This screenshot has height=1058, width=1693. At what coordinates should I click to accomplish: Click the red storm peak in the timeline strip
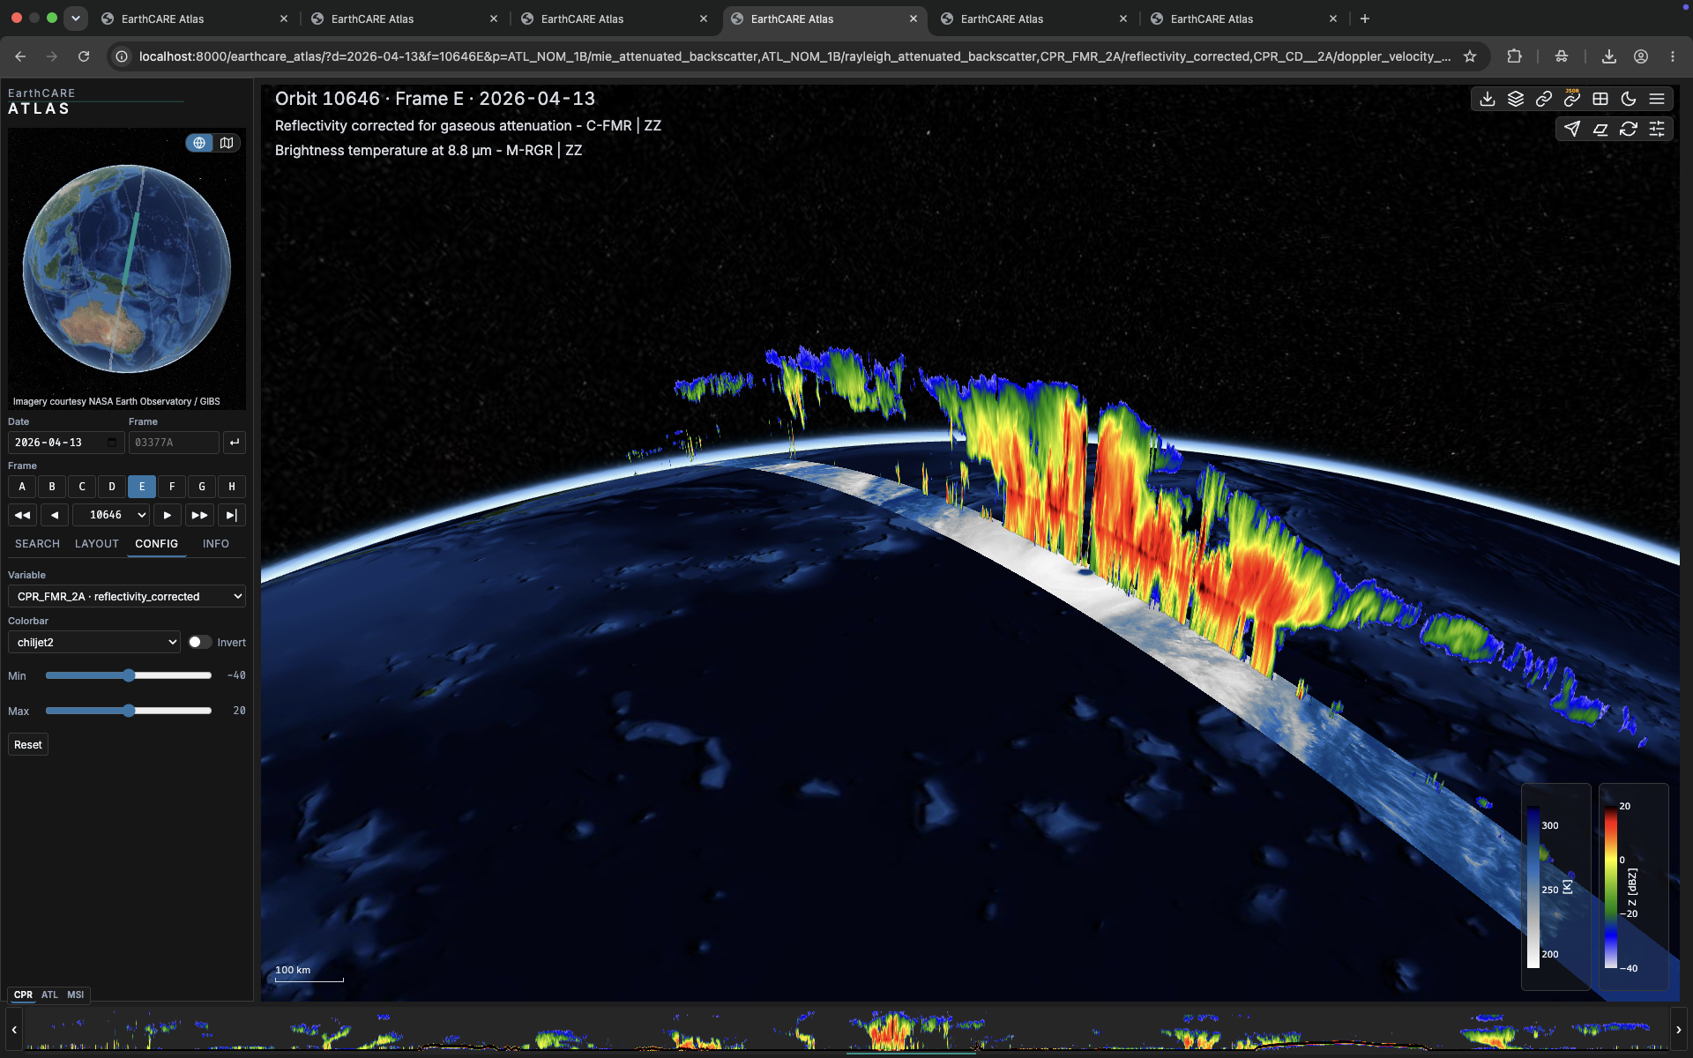coord(892,1030)
